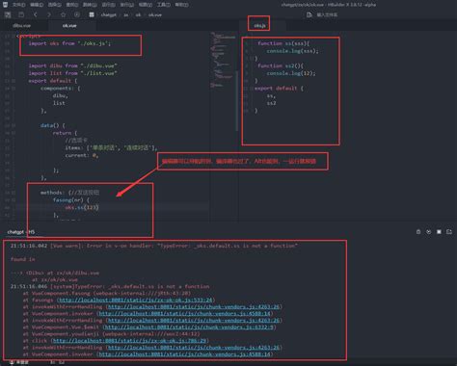Open the zx-ok-ok.js:706:29 link
The height and width of the screenshot is (366, 457).
pos(129,341)
